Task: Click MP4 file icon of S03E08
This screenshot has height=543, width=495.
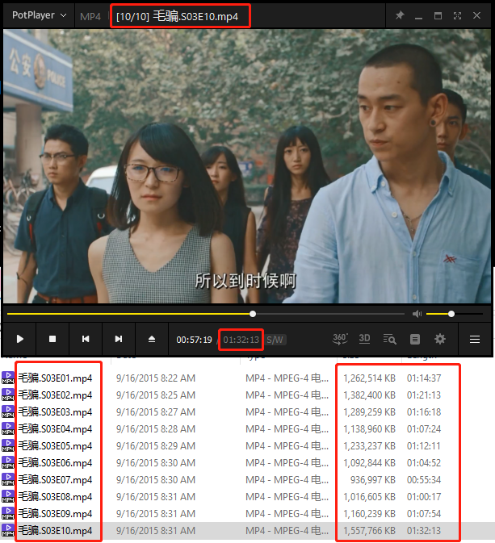Action: tap(8, 496)
